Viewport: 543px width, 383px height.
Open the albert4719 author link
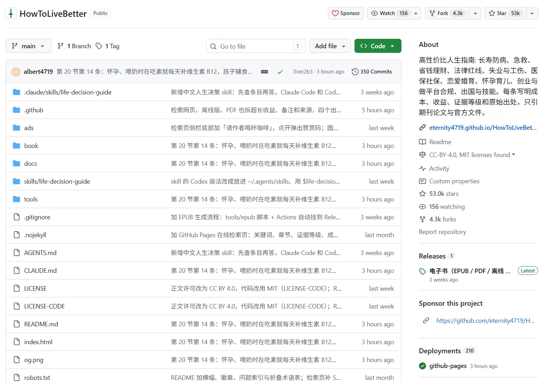38,71
